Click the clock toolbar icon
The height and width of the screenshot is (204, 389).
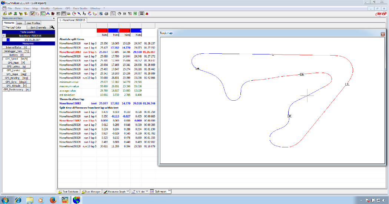pyautogui.click(x=119, y=14)
